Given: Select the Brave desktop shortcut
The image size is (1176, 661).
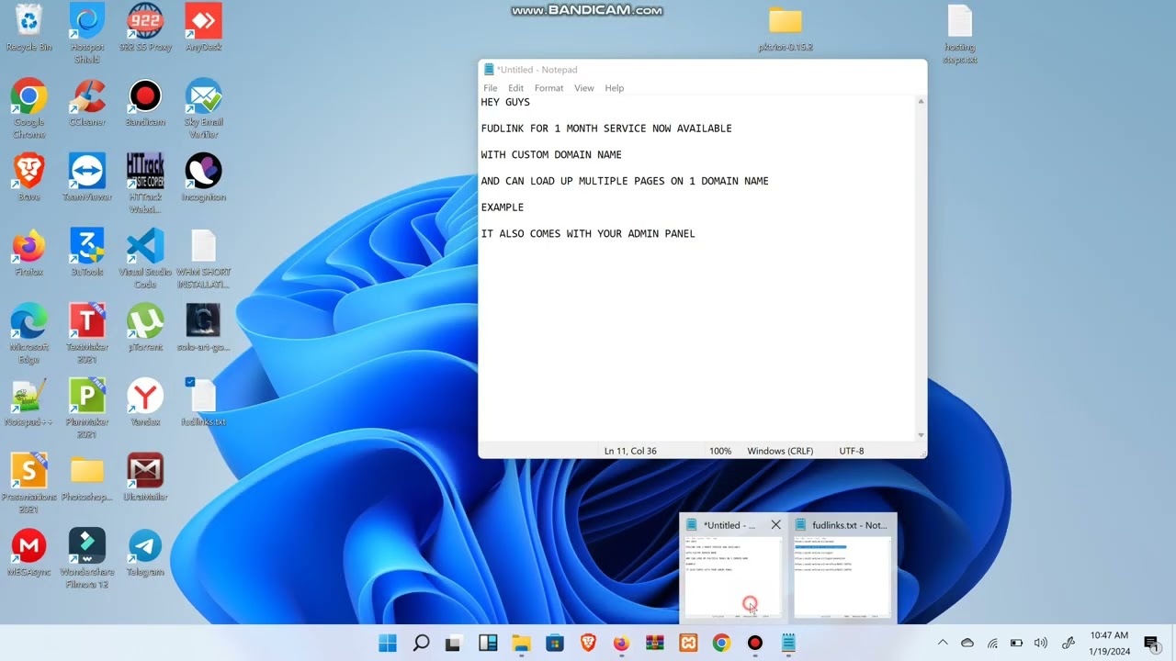Looking at the screenshot, I should [28, 177].
